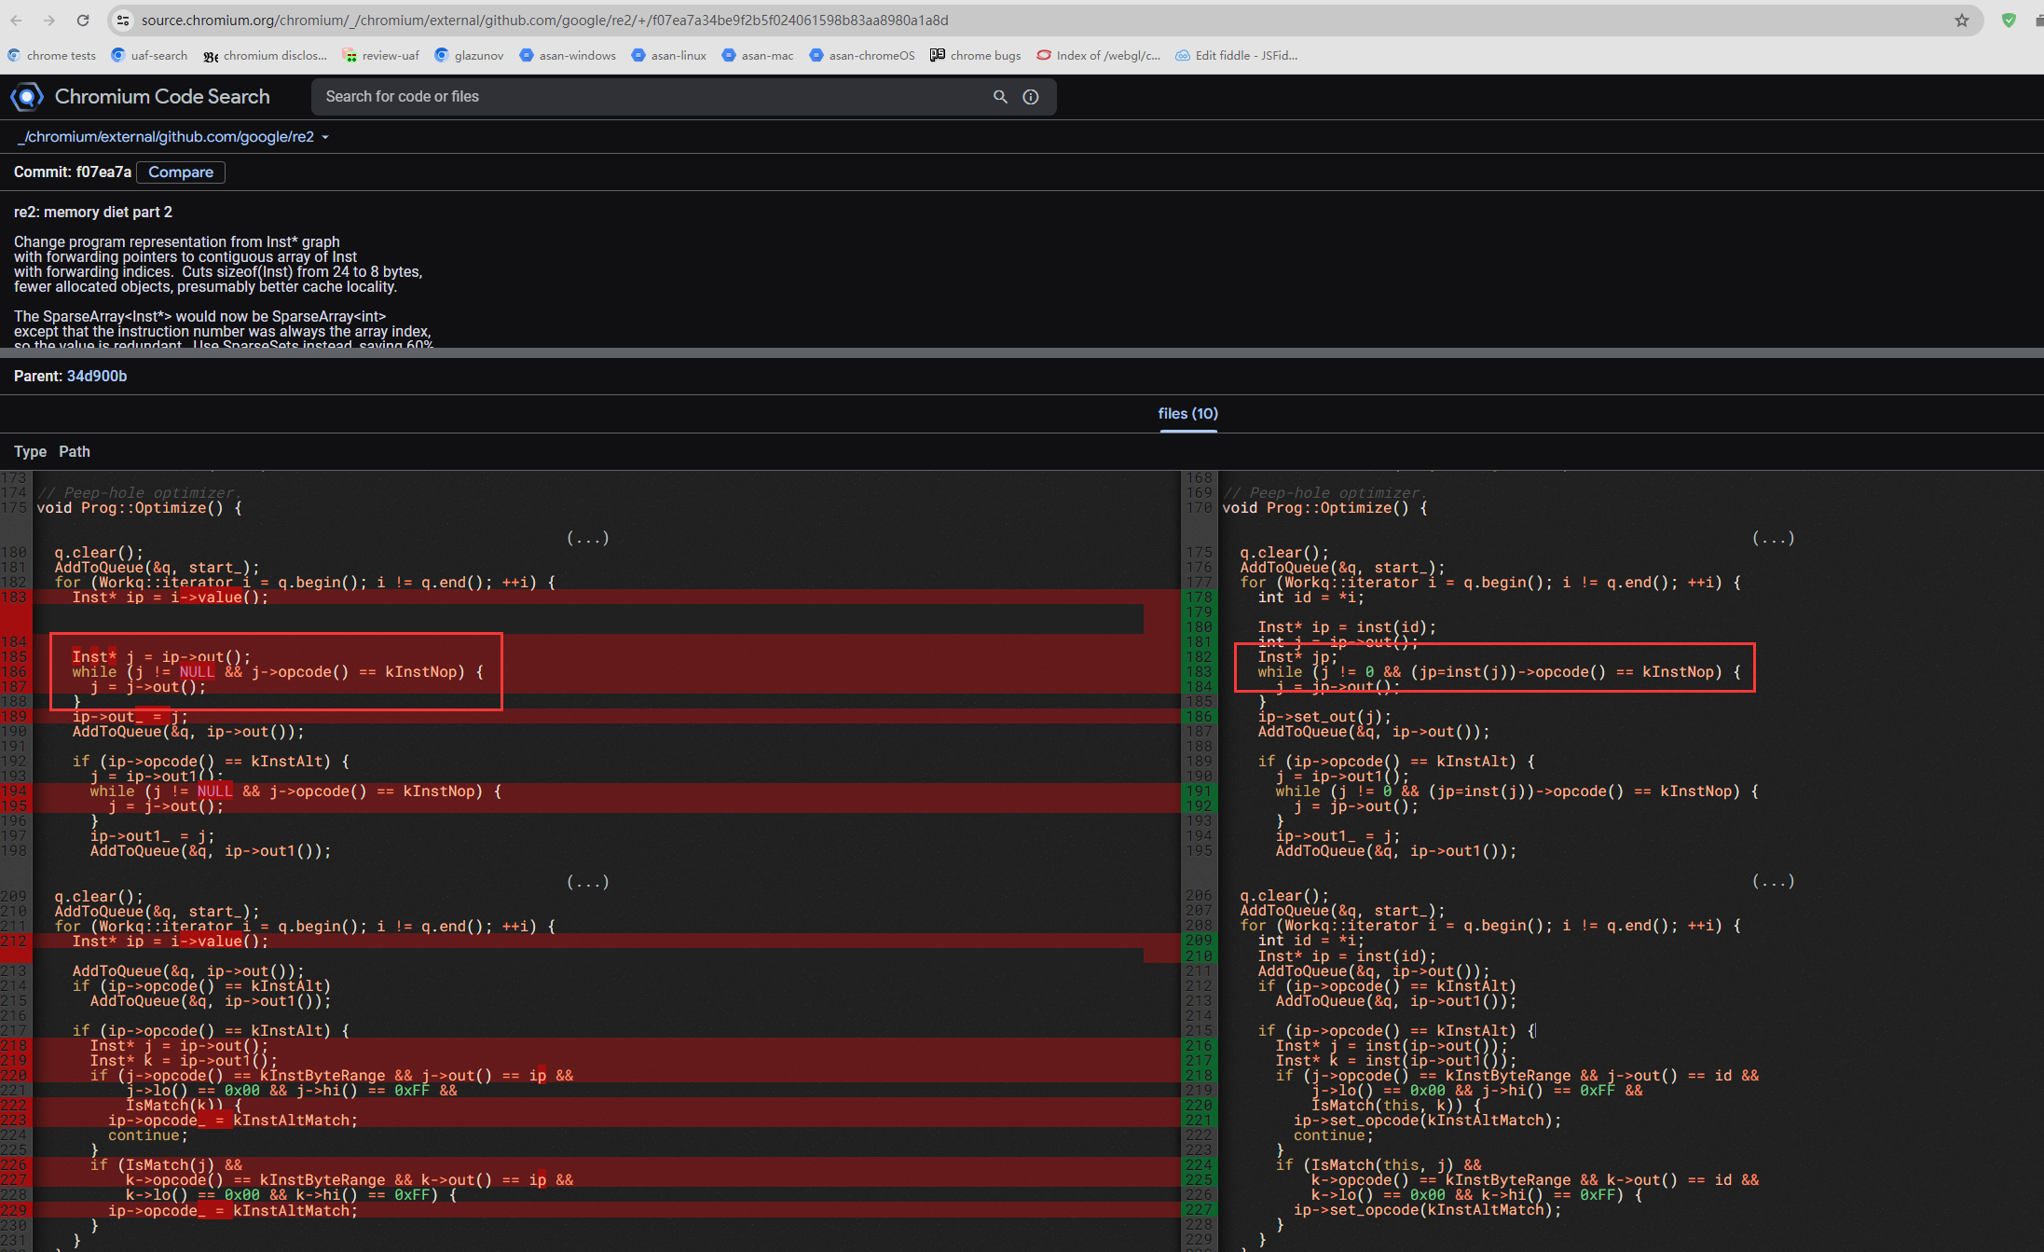Open site information icon in address bar

point(123,20)
